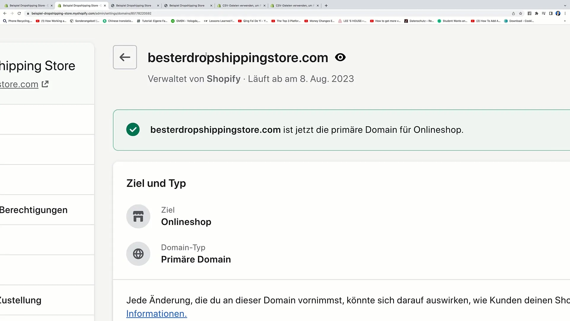
Task: Bookmark this page with the star icon
Action: click(520, 13)
